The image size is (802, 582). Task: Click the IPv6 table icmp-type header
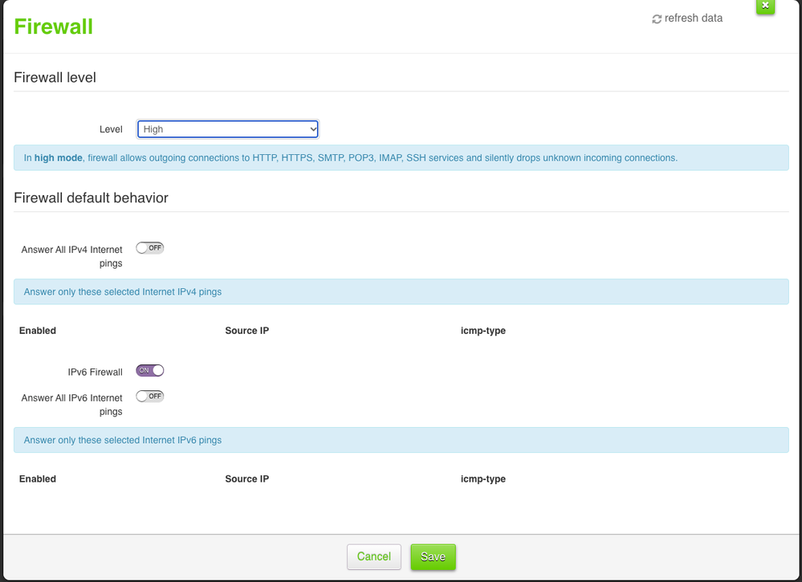pos(482,479)
